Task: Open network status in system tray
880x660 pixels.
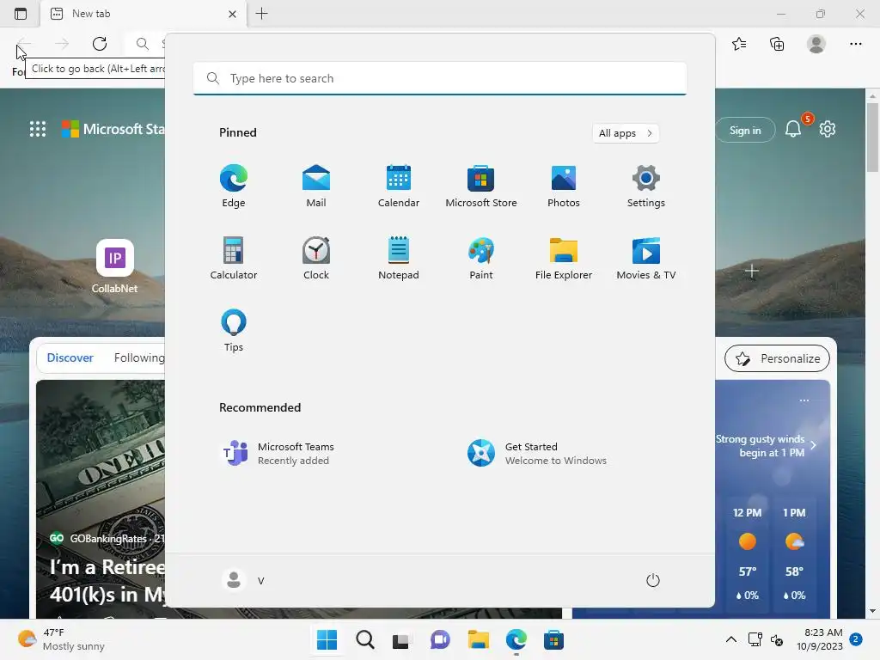Action: 755,639
